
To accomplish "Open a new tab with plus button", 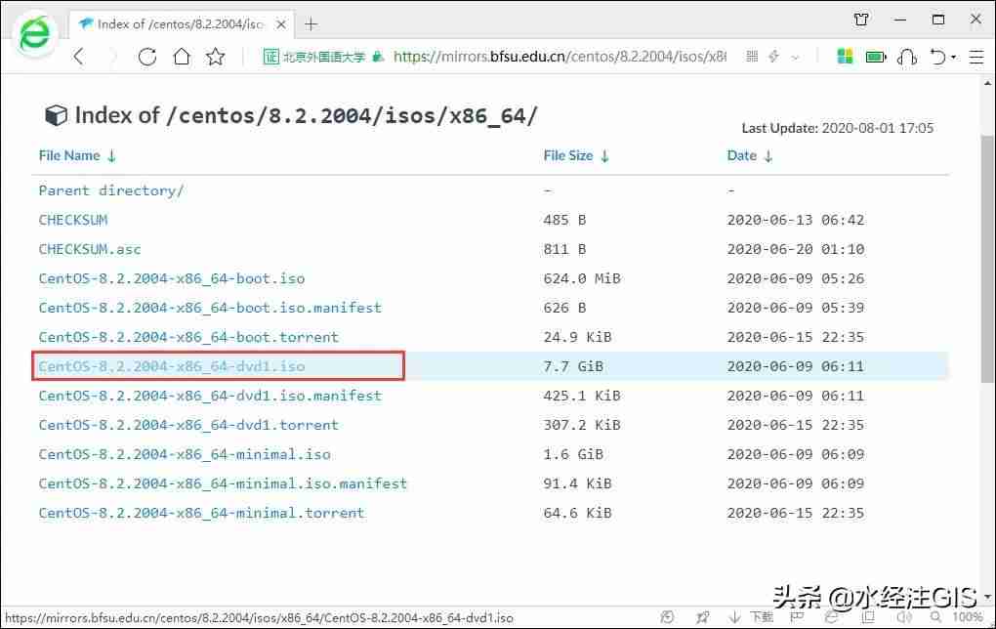I will tap(311, 24).
